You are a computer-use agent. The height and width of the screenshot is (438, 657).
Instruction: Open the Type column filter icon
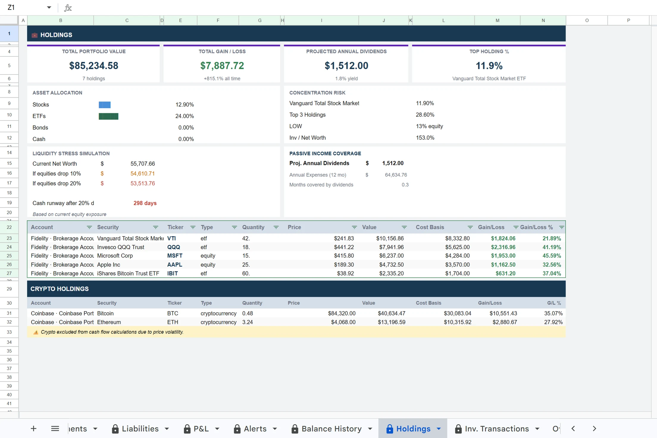(234, 227)
